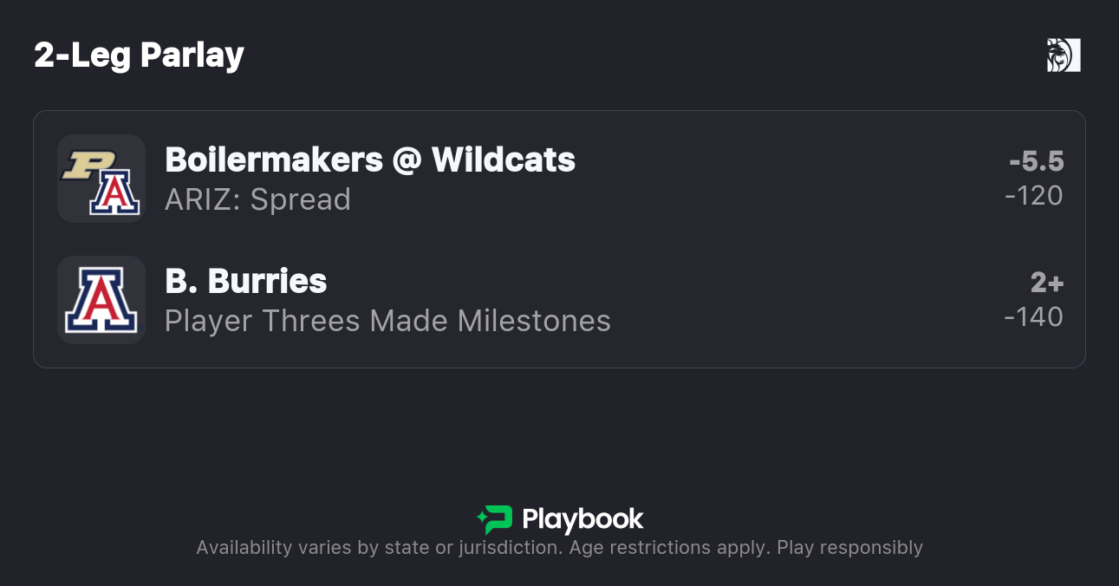The image size is (1119, 586).
Task: Click the BetMGM lion logo
Action: pyautogui.click(x=1064, y=55)
